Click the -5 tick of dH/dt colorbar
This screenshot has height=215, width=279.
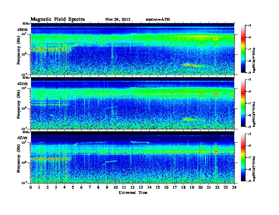pyautogui.click(x=249, y=26)
